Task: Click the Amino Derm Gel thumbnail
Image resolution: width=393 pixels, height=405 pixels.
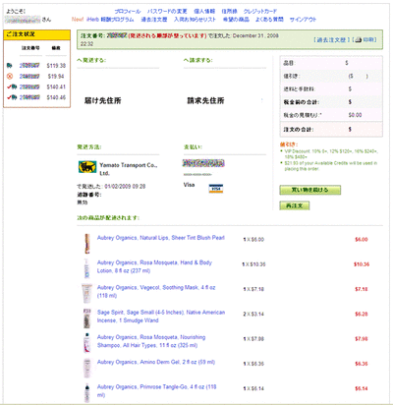Action: 87,368
